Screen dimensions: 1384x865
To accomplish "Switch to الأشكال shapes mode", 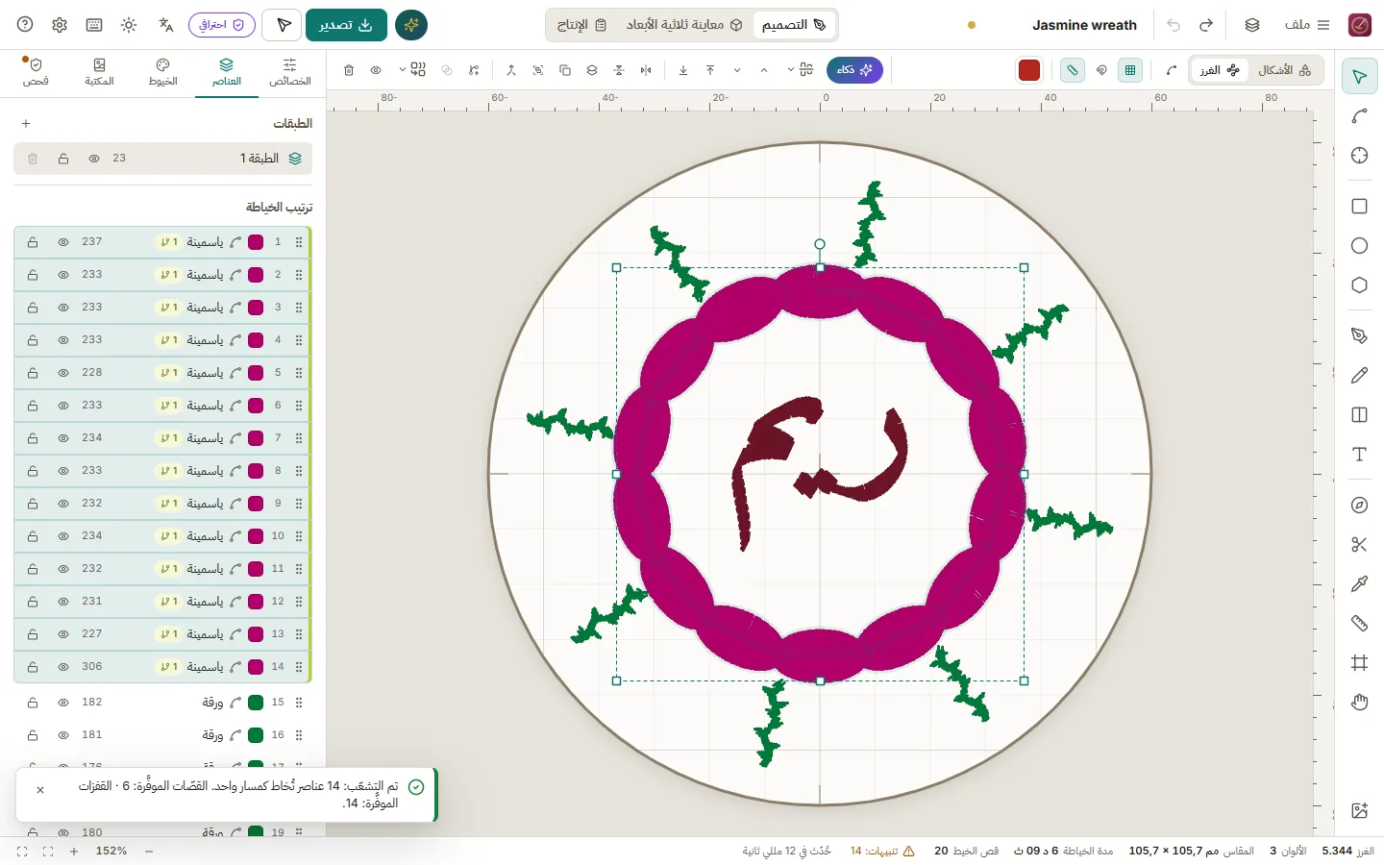I will point(1284,70).
